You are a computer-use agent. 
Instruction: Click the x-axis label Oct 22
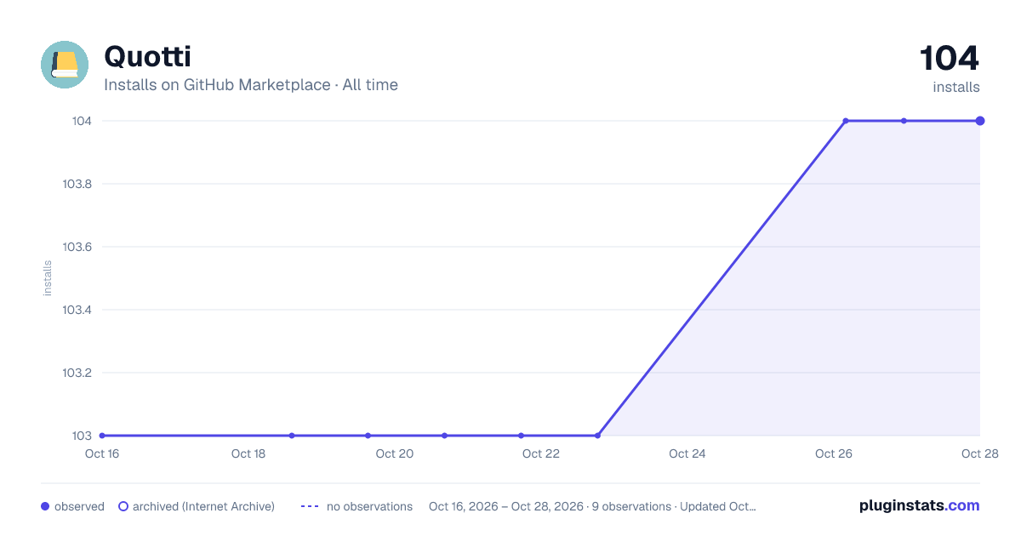coord(541,453)
